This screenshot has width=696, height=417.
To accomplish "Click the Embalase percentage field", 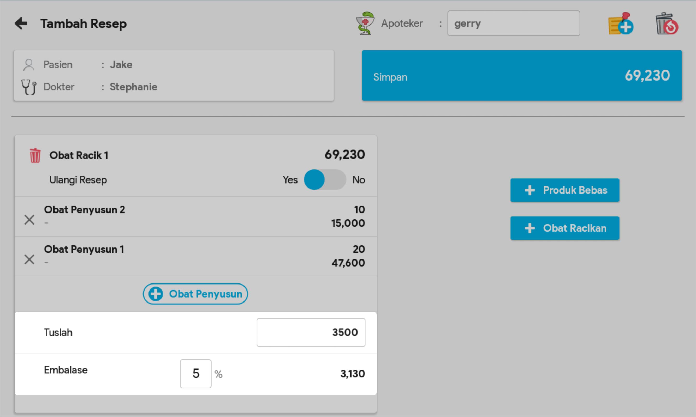I will tap(195, 374).
